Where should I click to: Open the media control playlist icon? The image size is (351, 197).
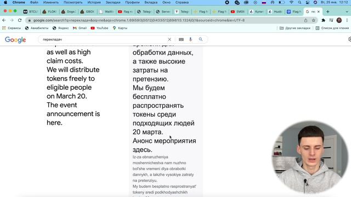point(331,20)
